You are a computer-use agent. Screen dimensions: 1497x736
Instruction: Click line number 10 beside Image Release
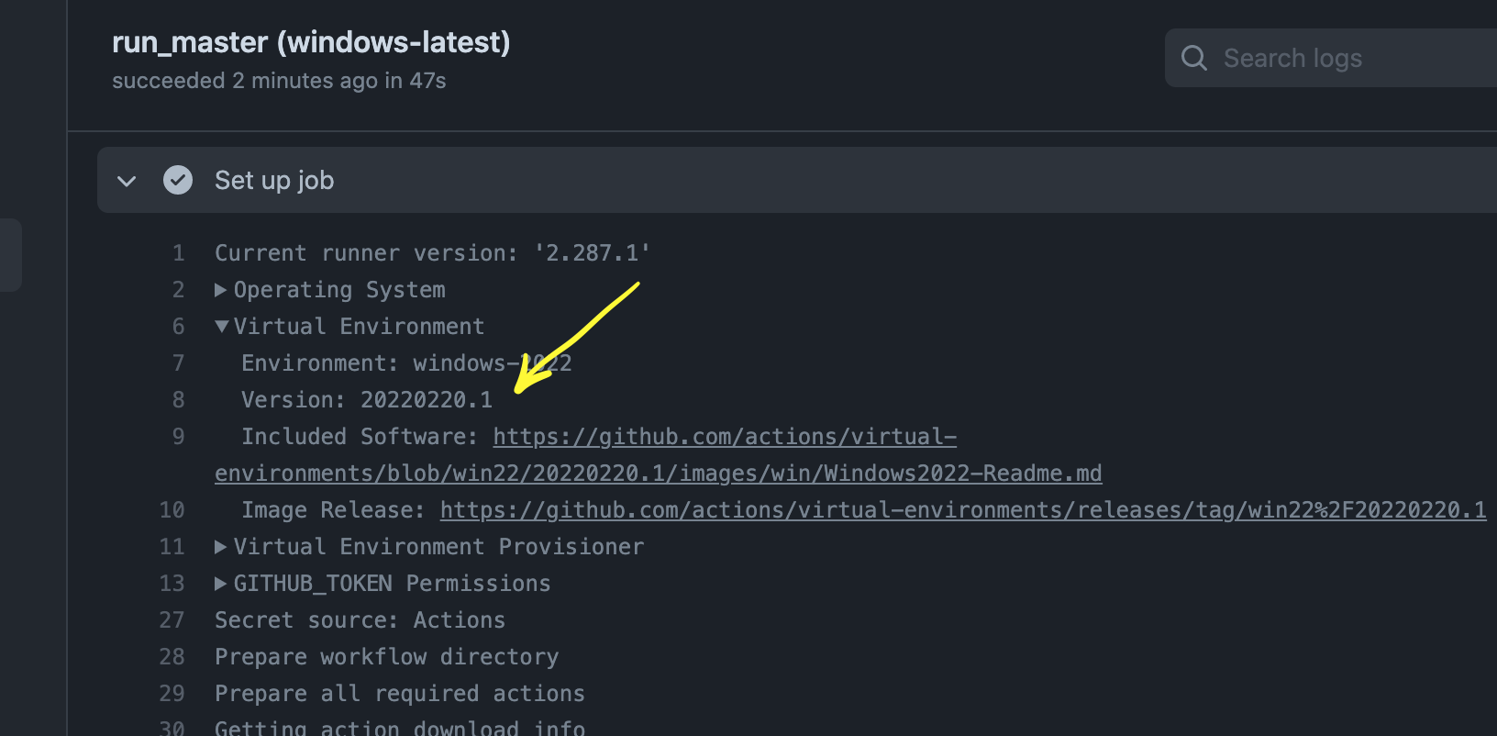[x=172, y=509]
